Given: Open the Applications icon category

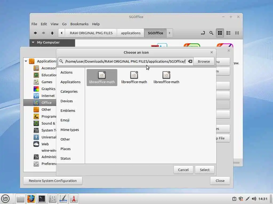Looking at the screenshot, I should coord(70,82).
